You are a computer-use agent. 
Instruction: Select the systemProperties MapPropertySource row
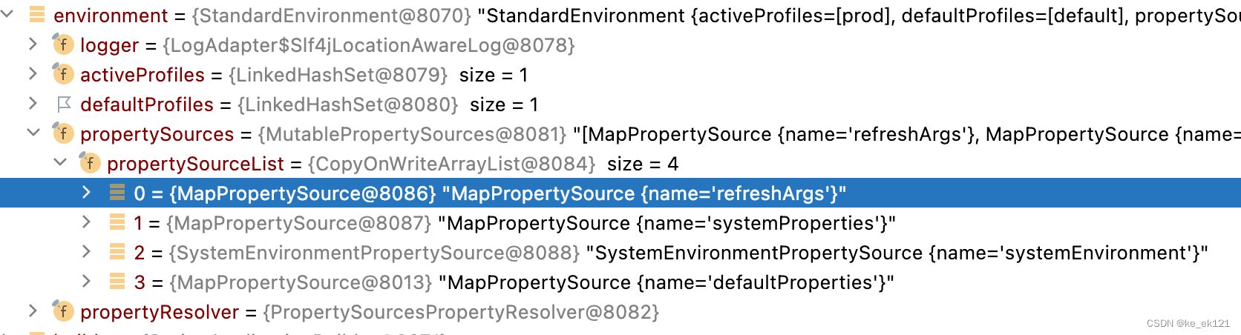520,223
